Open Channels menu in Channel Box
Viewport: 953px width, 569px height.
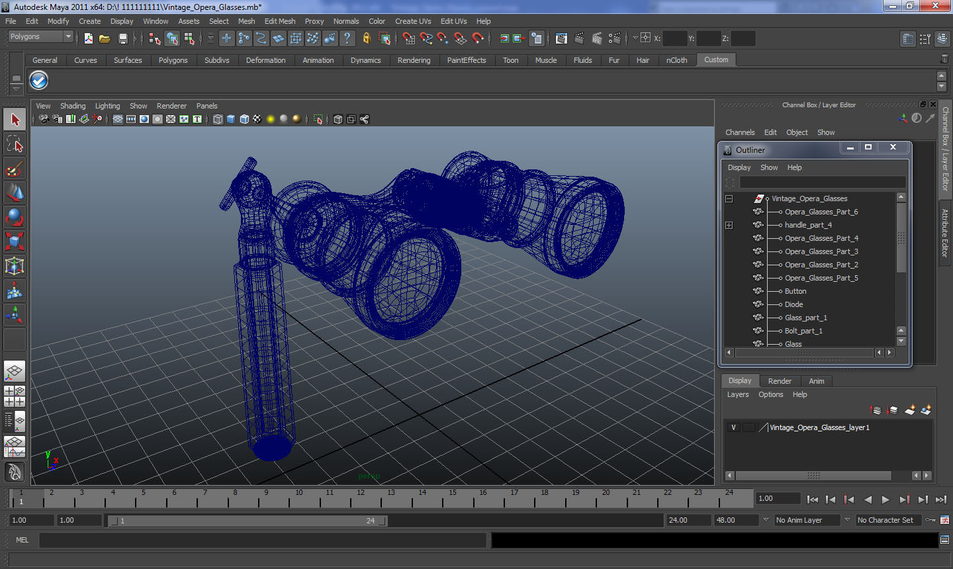[x=740, y=132]
